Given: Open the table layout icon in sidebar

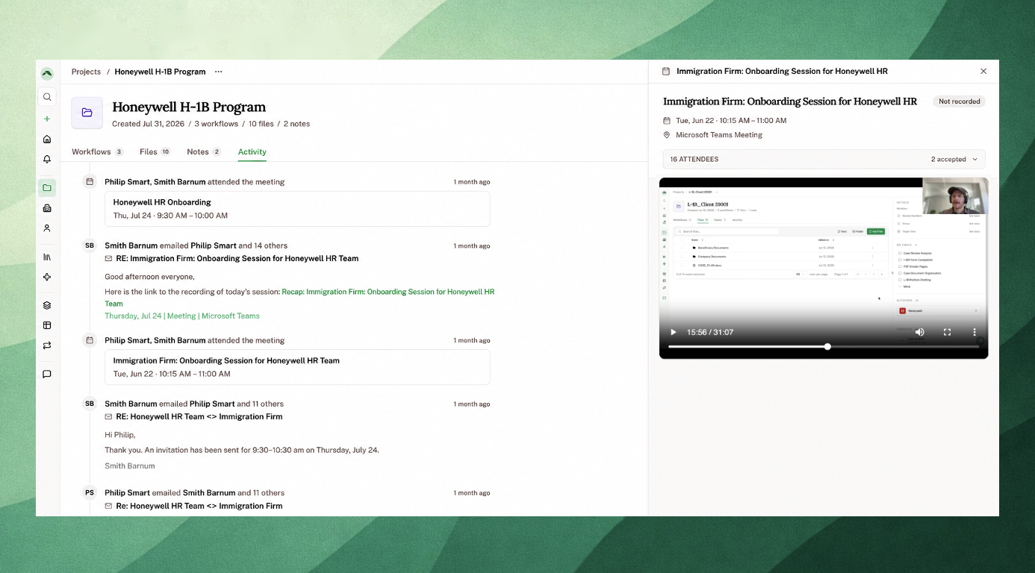Looking at the screenshot, I should click(47, 325).
